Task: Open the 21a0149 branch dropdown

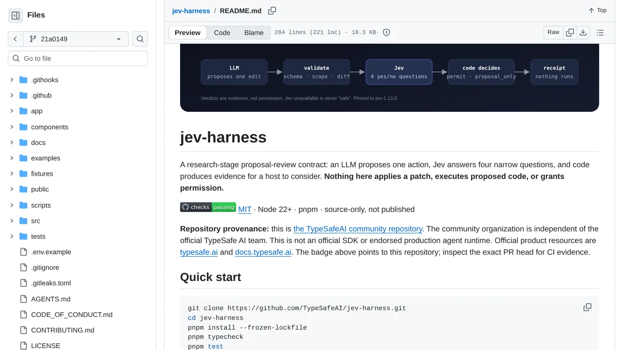Action: (76, 39)
